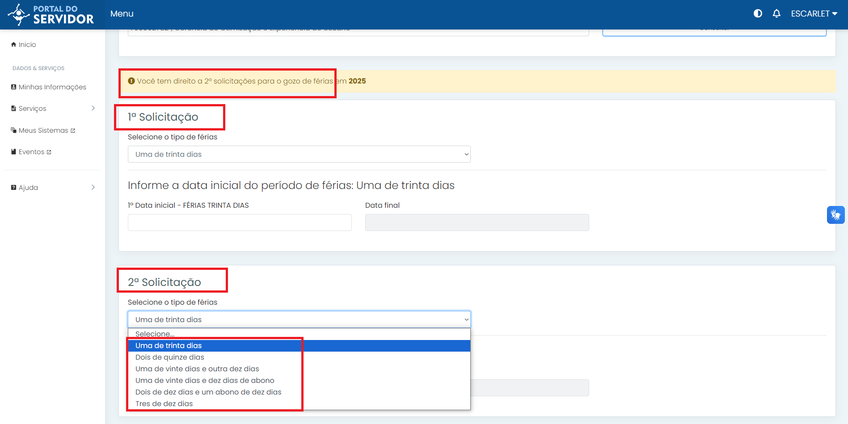Expand the Ajuda sidebar menu

point(53,187)
